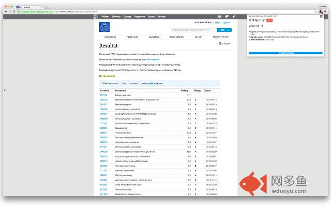Click the blue KTH logo
This screenshot has height=207, width=331.
(104, 27)
